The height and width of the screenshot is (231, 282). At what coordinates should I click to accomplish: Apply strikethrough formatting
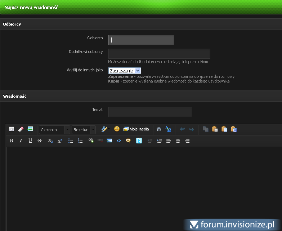[40, 141]
